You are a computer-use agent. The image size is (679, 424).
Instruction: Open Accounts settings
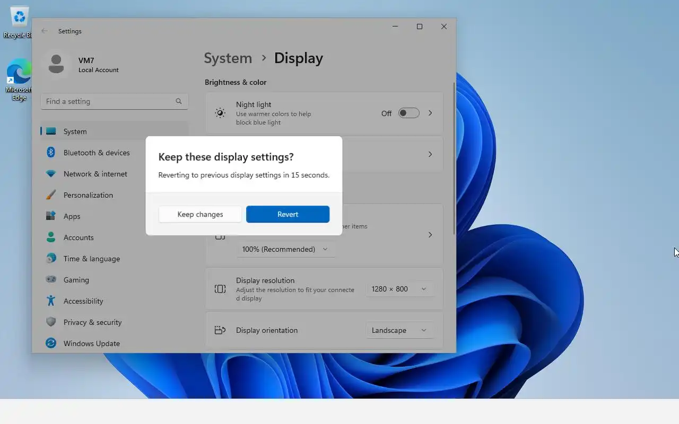[114, 237]
